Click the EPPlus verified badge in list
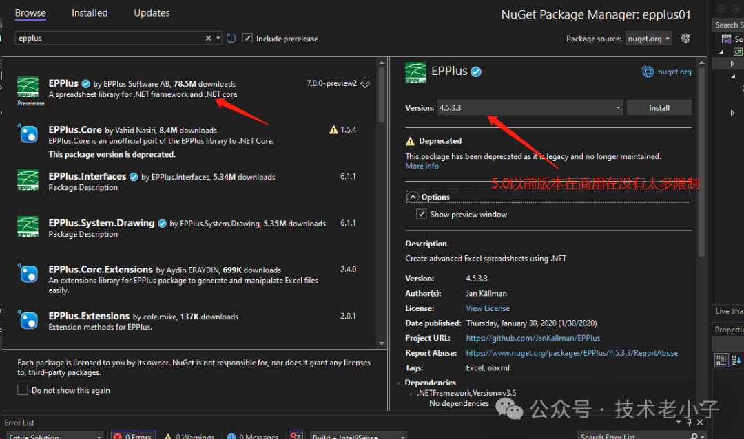The width and height of the screenshot is (744, 439). pos(86,84)
